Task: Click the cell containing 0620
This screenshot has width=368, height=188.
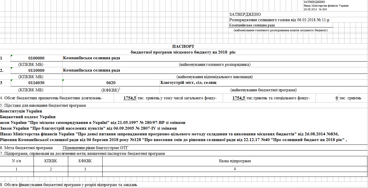Action: click(111, 83)
